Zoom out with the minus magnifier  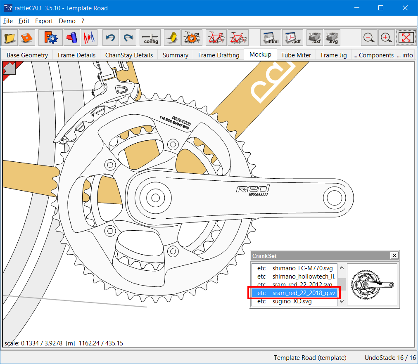pos(369,38)
